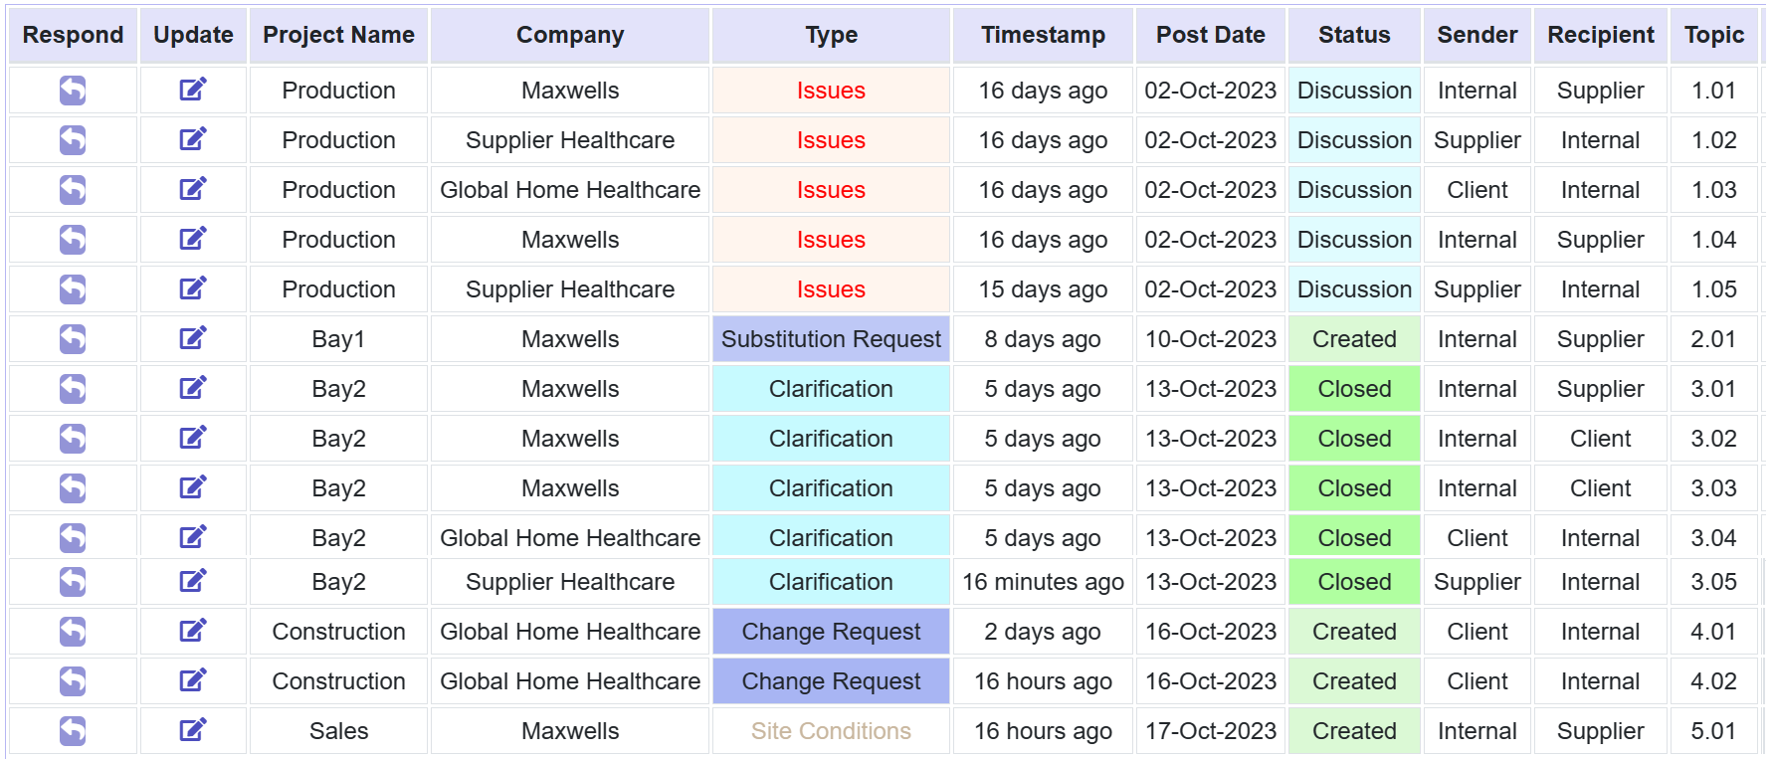Click the Discussion status for topic 1.03
Viewport: 1773px width, 759px height.
pos(1354,190)
